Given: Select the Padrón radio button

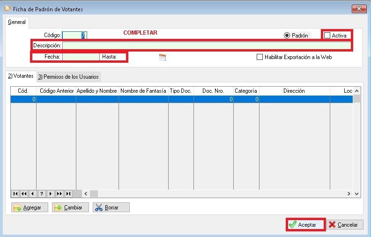Looking at the screenshot, I should 287,36.
